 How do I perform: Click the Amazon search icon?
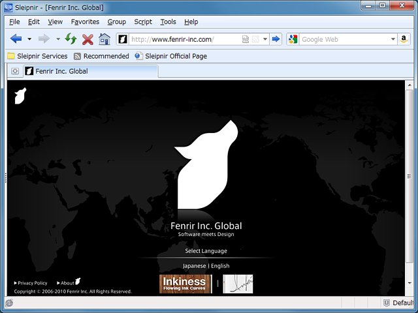404,39
